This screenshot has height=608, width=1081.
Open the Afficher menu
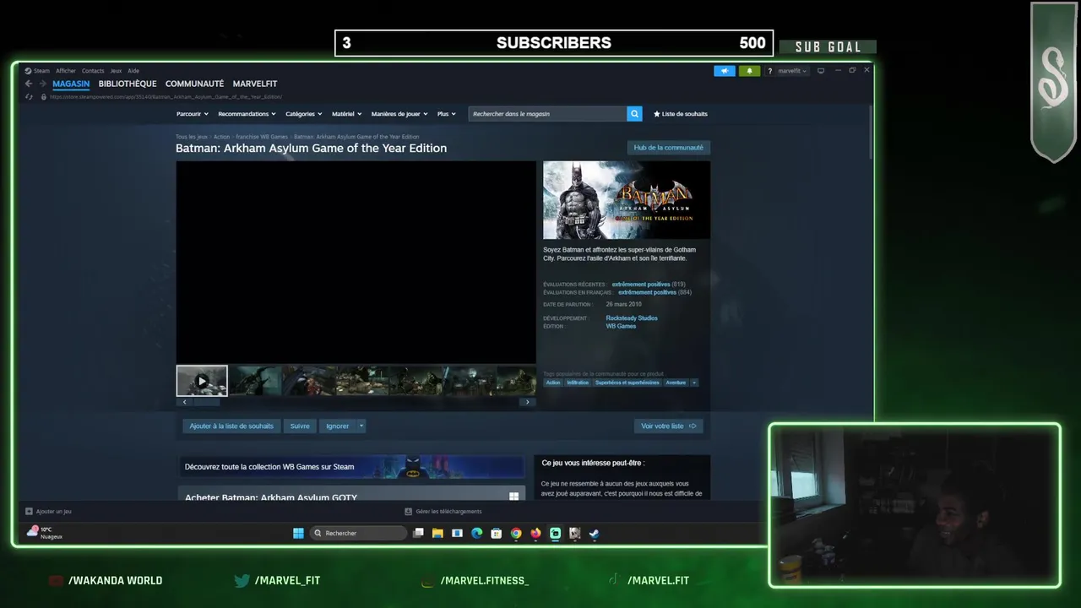pyautogui.click(x=66, y=71)
